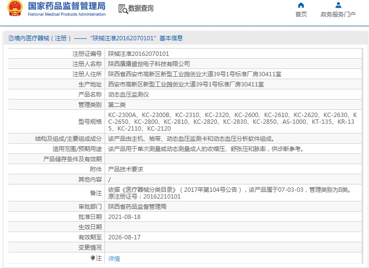Click the 第二类 management category value
Image resolution: width=369 pixels, height=268 pixels.
[117, 105]
